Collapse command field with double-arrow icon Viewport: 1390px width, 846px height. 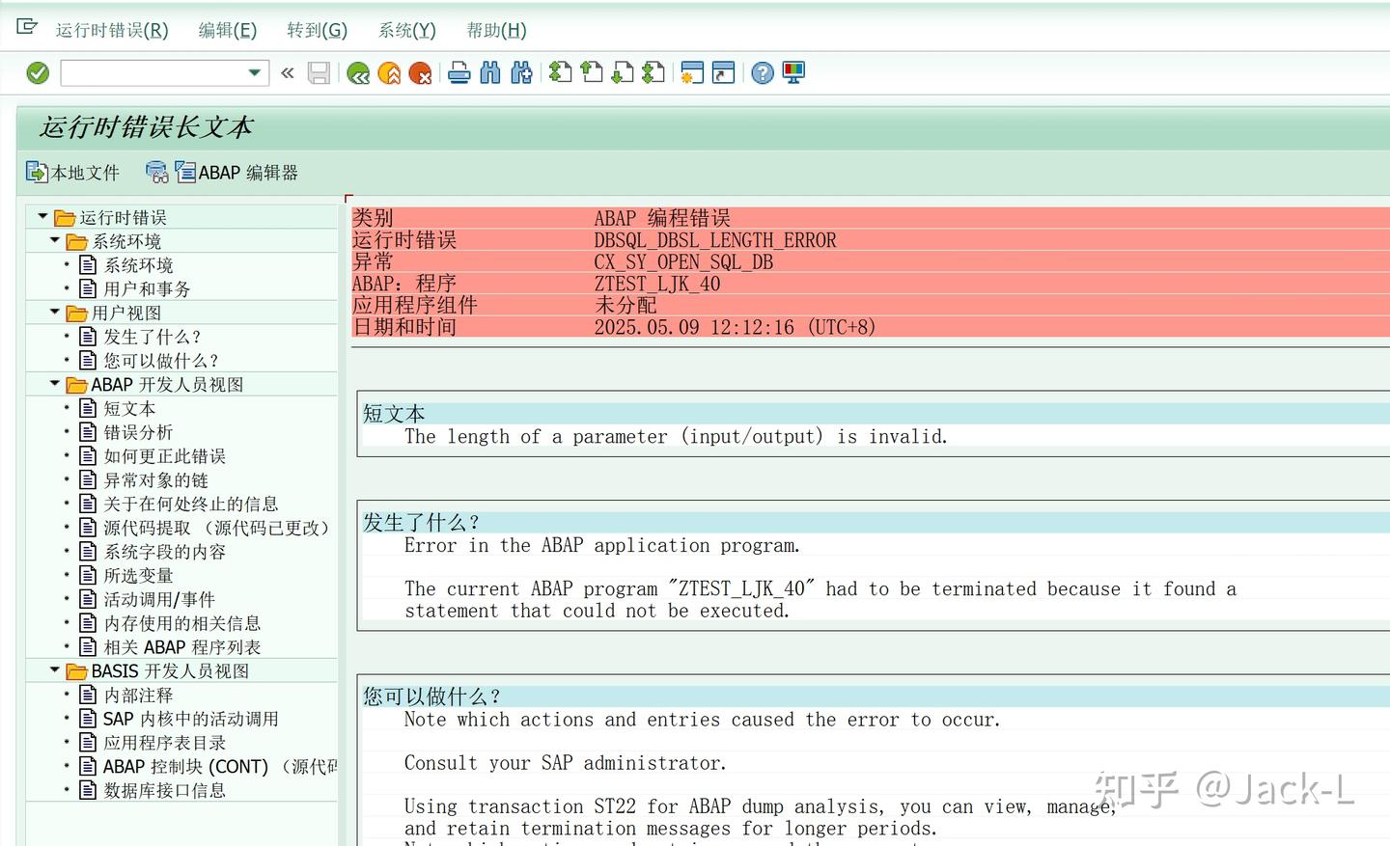click(288, 73)
